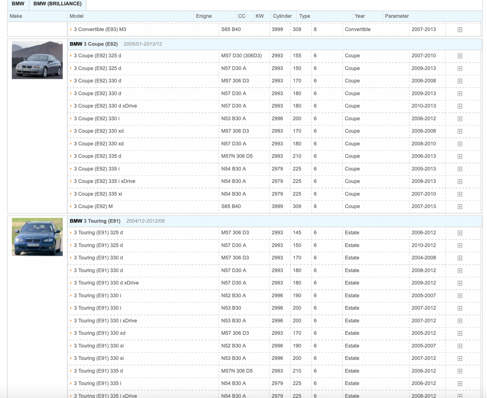This screenshot has height=398, width=487.
Task: Click the Make column header
Action: pyautogui.click(x=16, y=16)
